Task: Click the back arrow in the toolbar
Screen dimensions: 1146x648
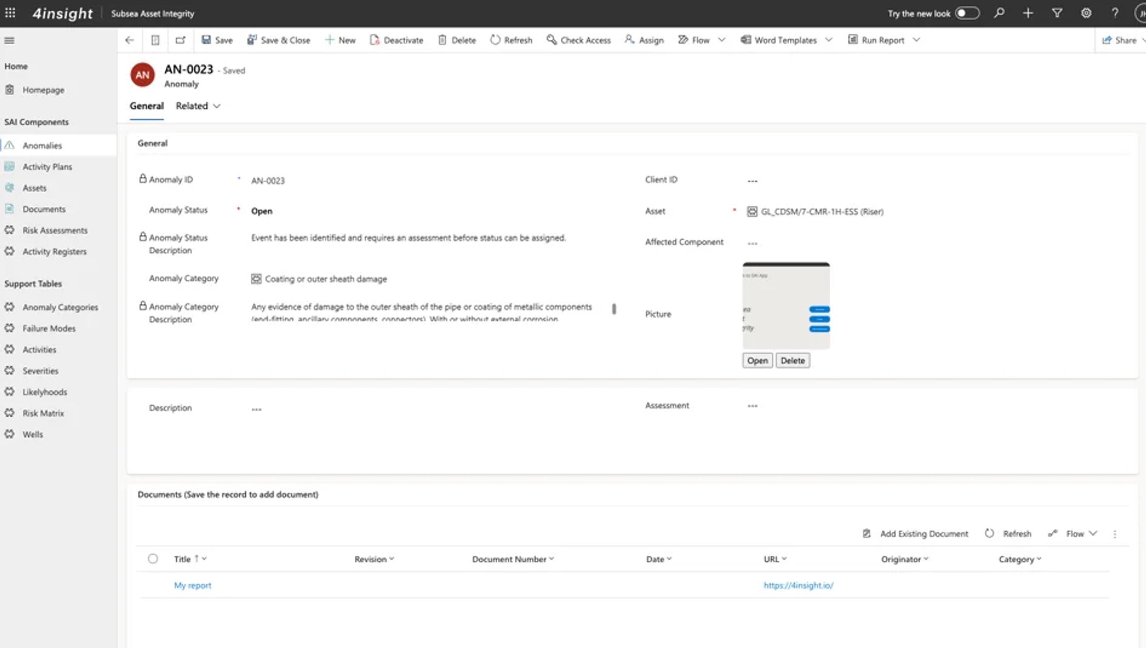Action: click(130, 40)
